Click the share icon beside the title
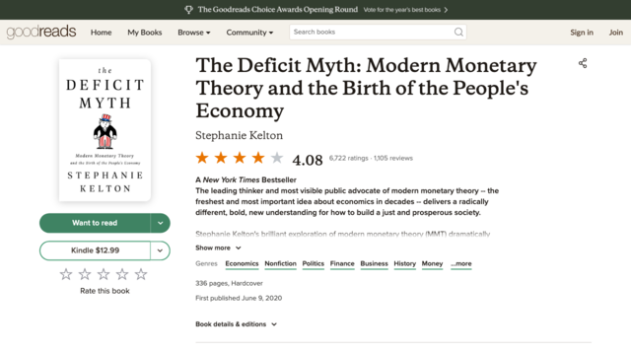The image size is (631, 355). pos(583,63)
